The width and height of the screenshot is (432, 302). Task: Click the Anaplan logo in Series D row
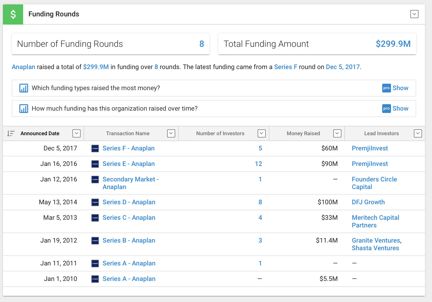click(x=95, y=202)
